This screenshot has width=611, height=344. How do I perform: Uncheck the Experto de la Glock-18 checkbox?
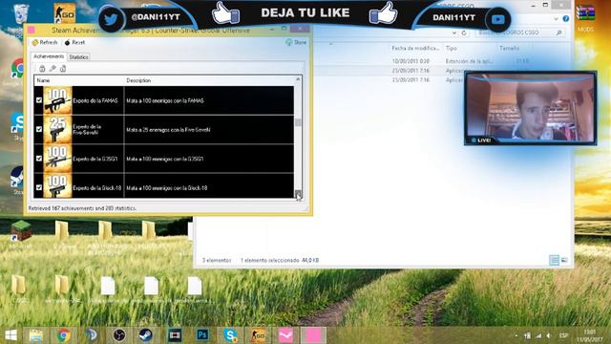pos(39,187)
